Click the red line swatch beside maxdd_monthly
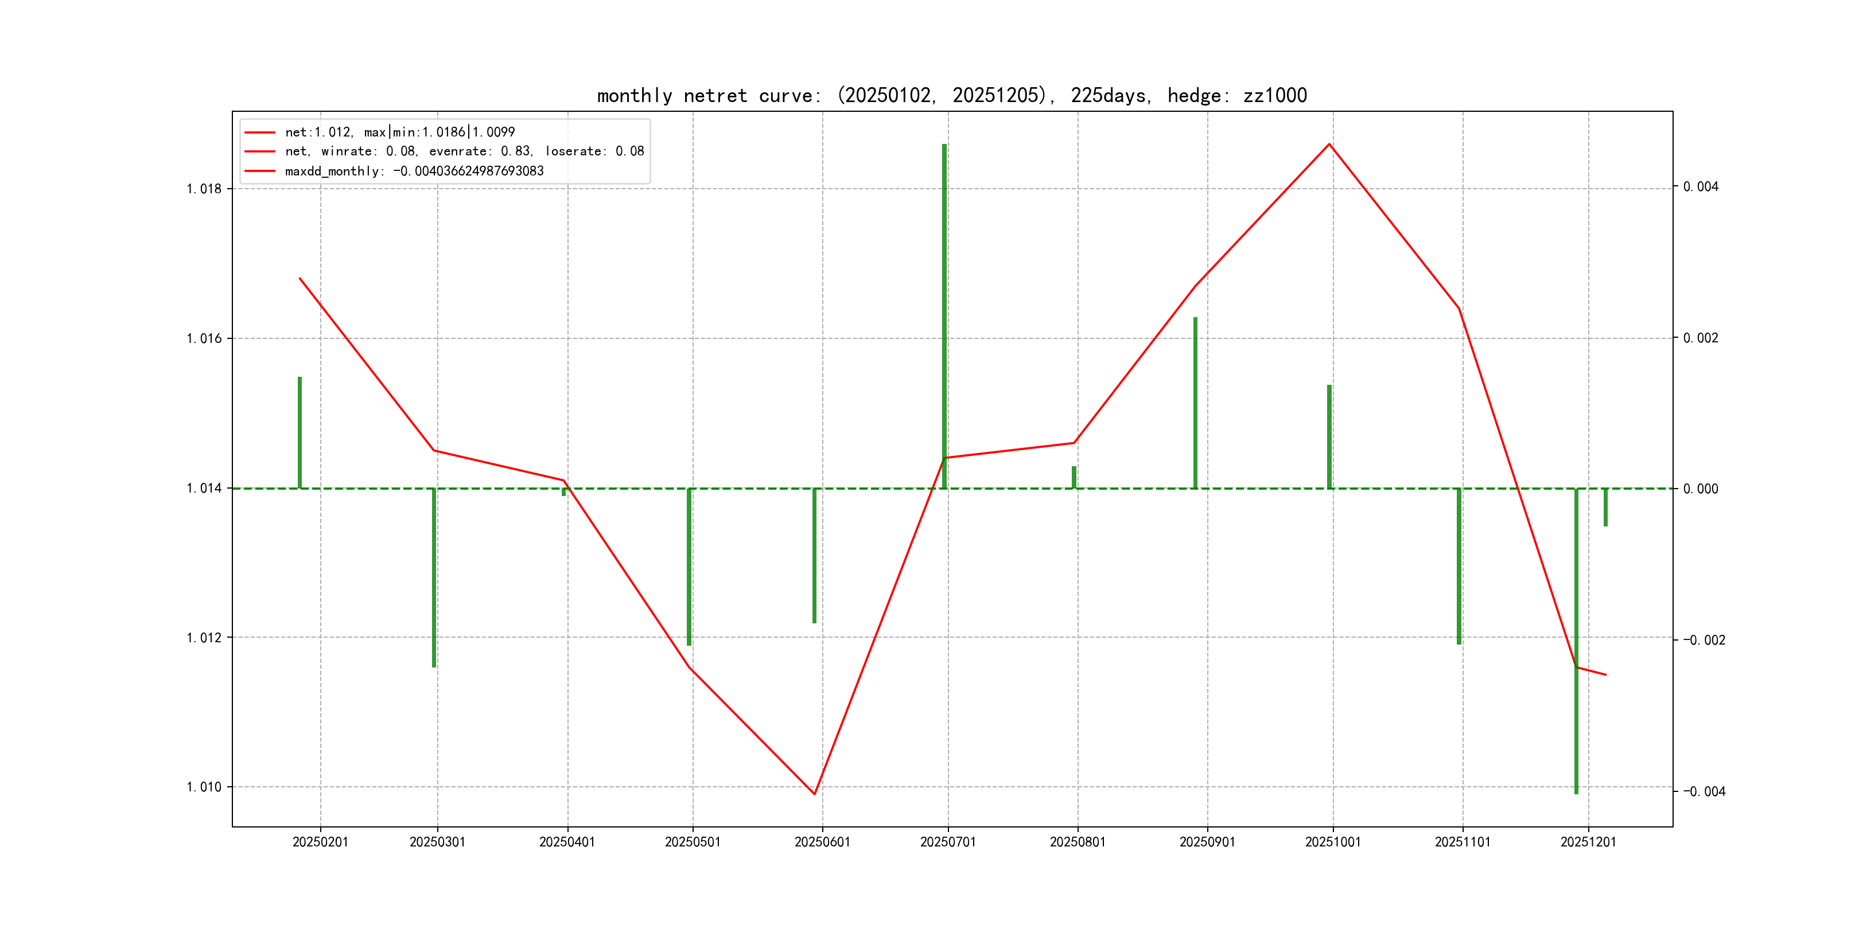Viewport: 1859px width, 929px height. click(260, 171)
